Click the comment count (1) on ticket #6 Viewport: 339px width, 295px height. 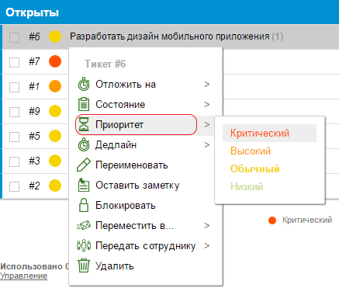point(278,36)
